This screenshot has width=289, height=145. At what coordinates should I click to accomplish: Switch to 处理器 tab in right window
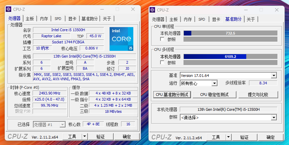point(158,19)
